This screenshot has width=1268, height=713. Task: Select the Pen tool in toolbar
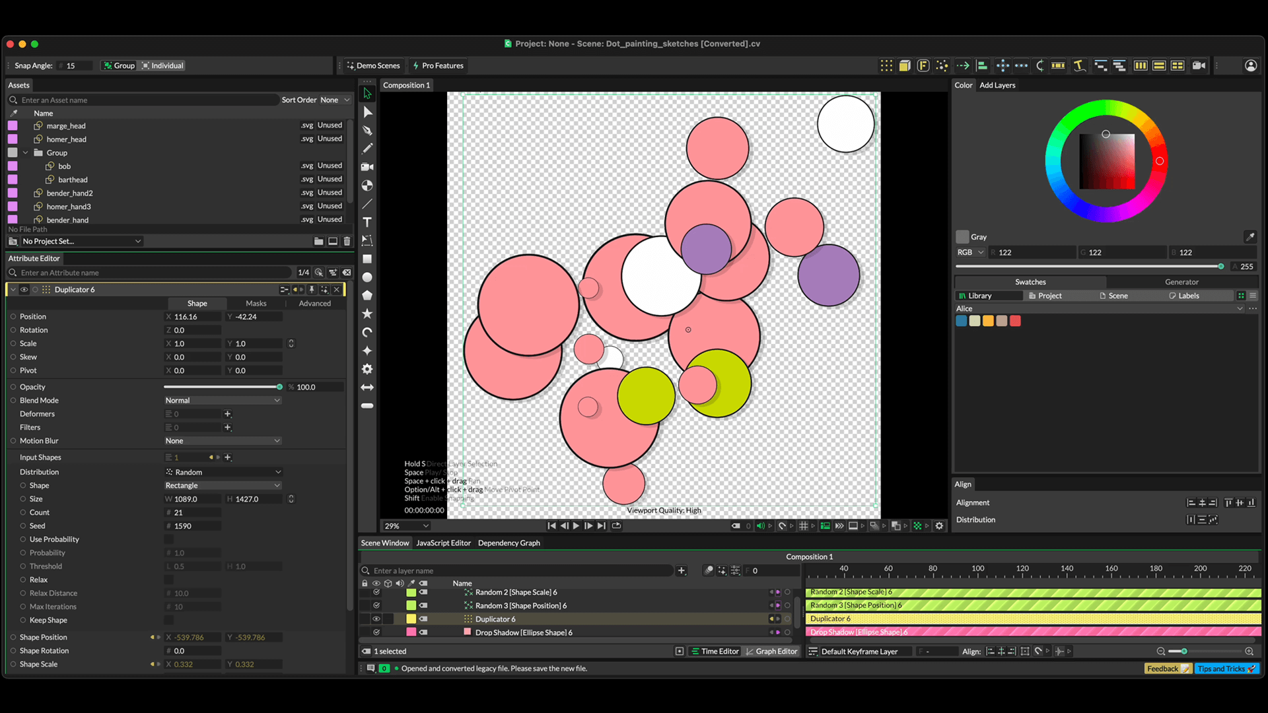[367, 130]
